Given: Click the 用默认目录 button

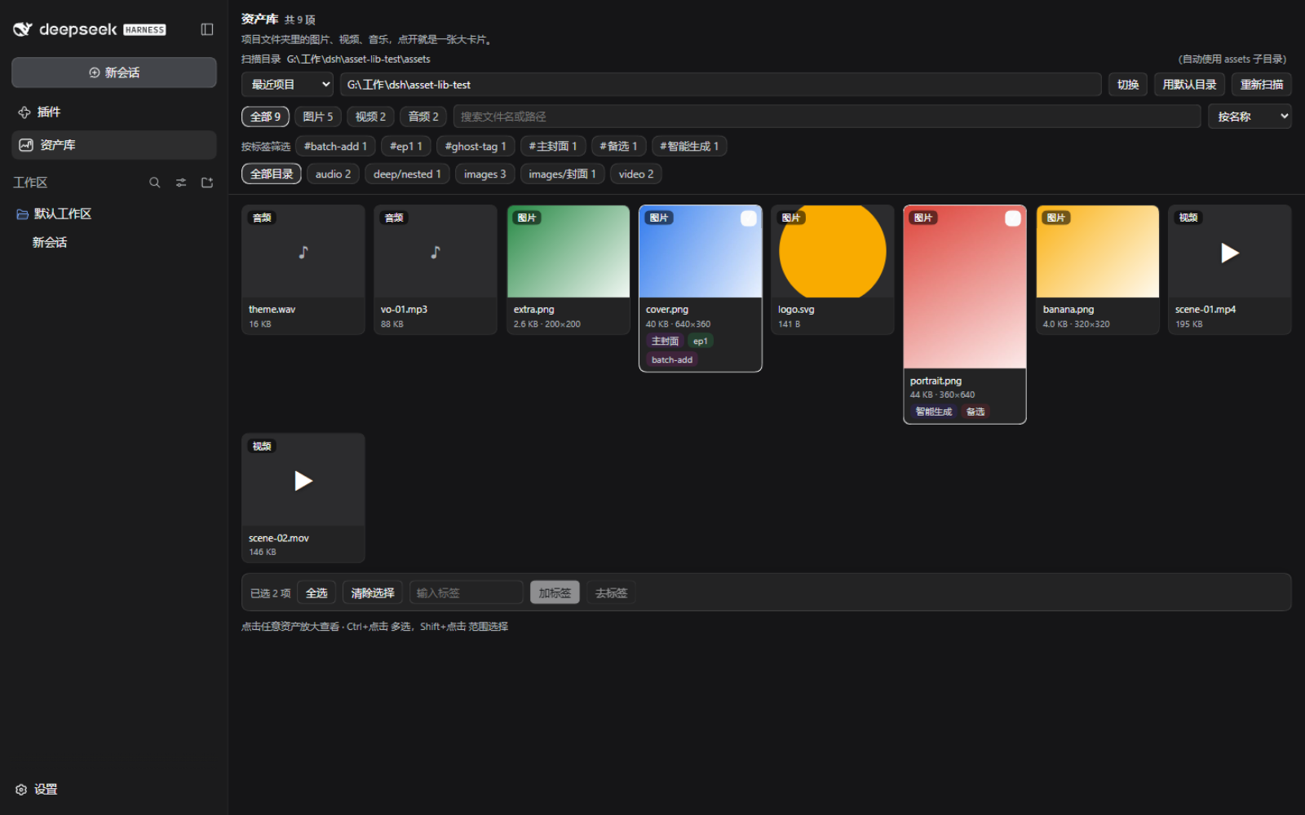Looking at the screenshot, I should (1189, 85).
